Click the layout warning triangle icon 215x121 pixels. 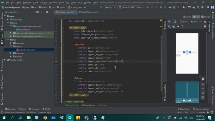(205, 22)
